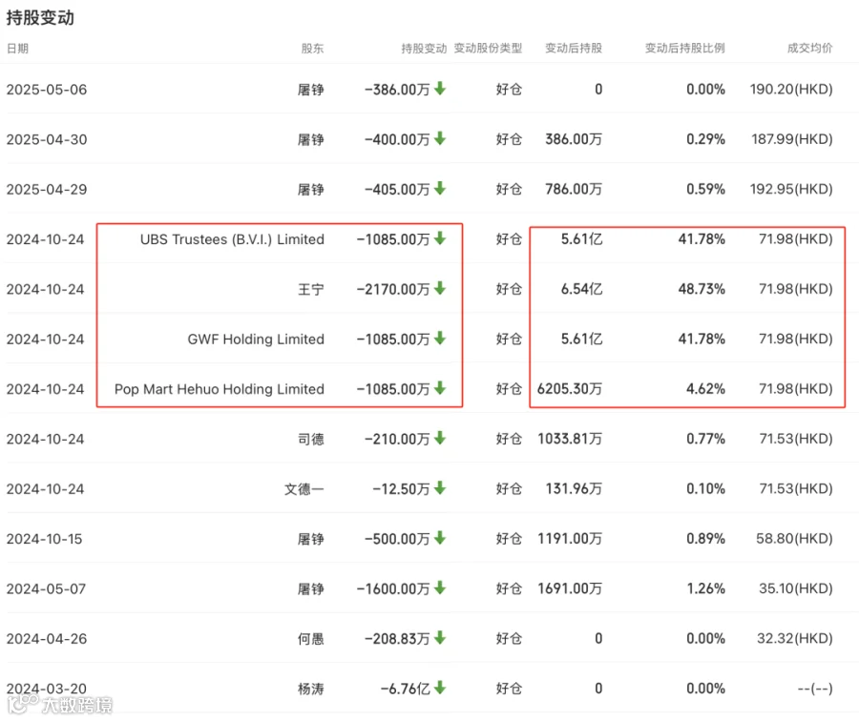Click the 变动股份类型 column header

click(x=488, y=49)
